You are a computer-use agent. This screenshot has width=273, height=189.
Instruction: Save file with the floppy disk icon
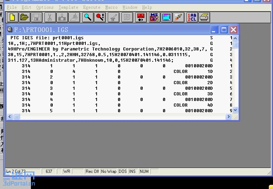pyautogui.click(x=37, y=18)
